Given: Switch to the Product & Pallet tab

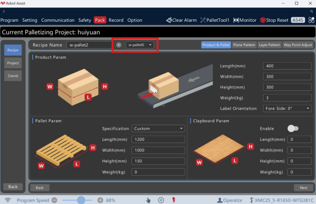Looking at the screenshot, I should point(216,45).
